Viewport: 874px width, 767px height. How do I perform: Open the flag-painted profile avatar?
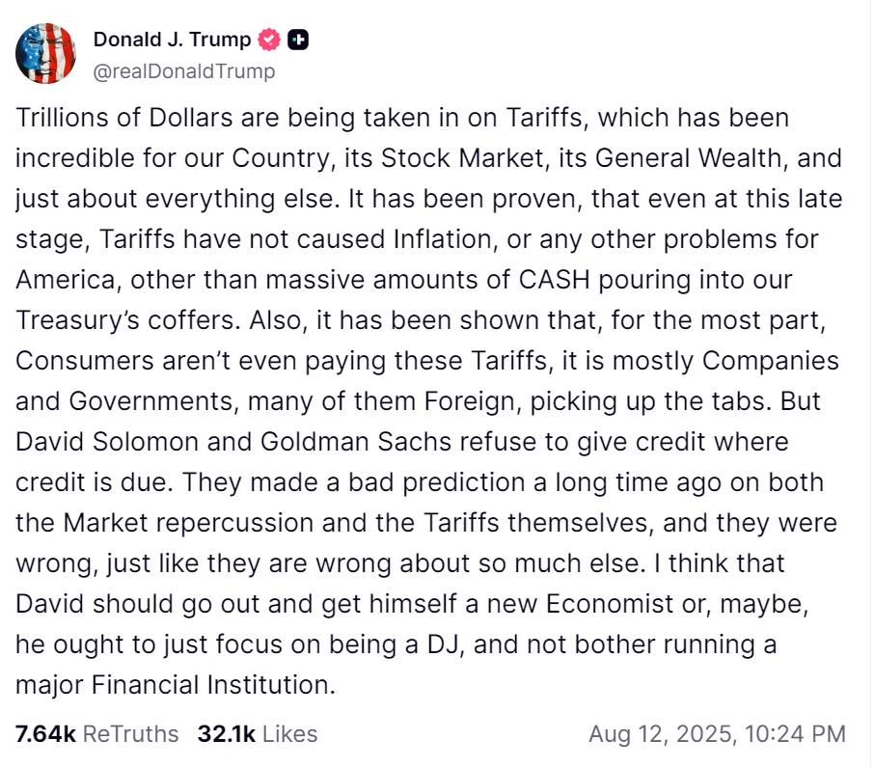45,54
